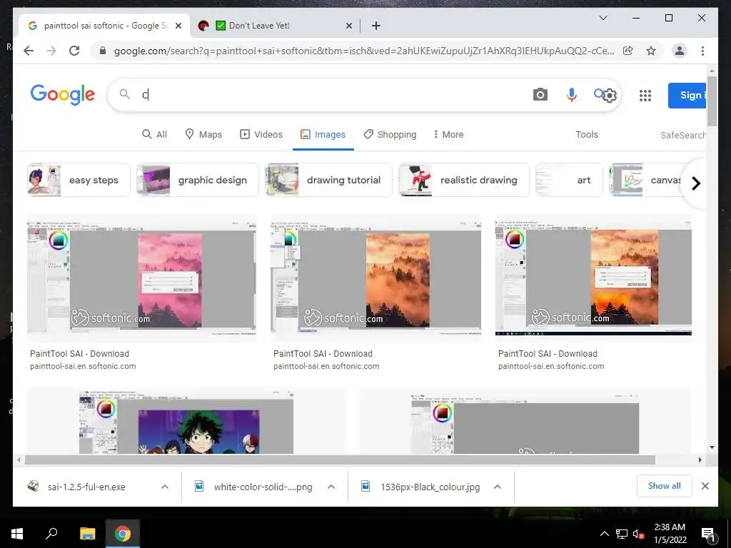This screenshot has height=548, width=731.
Task: Open first PaintTool SAI - Download link
Action: point(79,354)
